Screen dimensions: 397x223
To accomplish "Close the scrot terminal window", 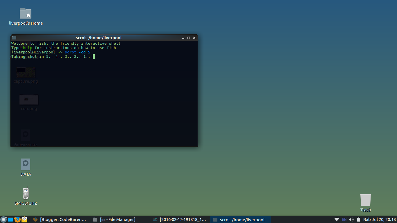I will [x=194, y=38].
